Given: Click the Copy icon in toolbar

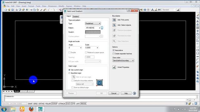Looking at the screenshot, I should tap(34, 10).
